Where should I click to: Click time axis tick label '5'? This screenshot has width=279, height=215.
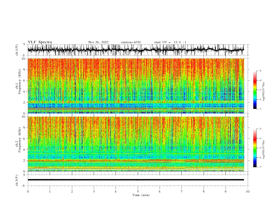tap(138, 191)
